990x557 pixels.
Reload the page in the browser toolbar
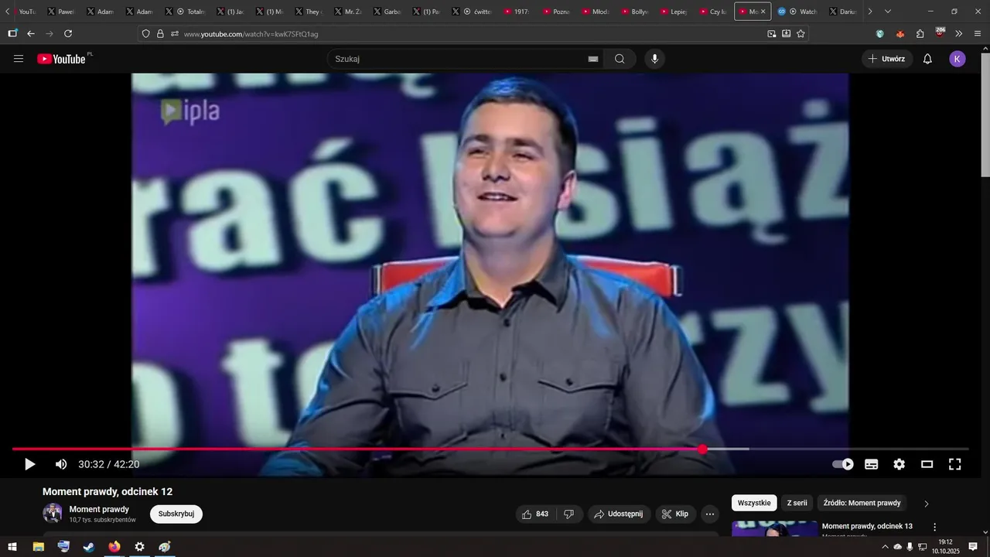[68, 33]
